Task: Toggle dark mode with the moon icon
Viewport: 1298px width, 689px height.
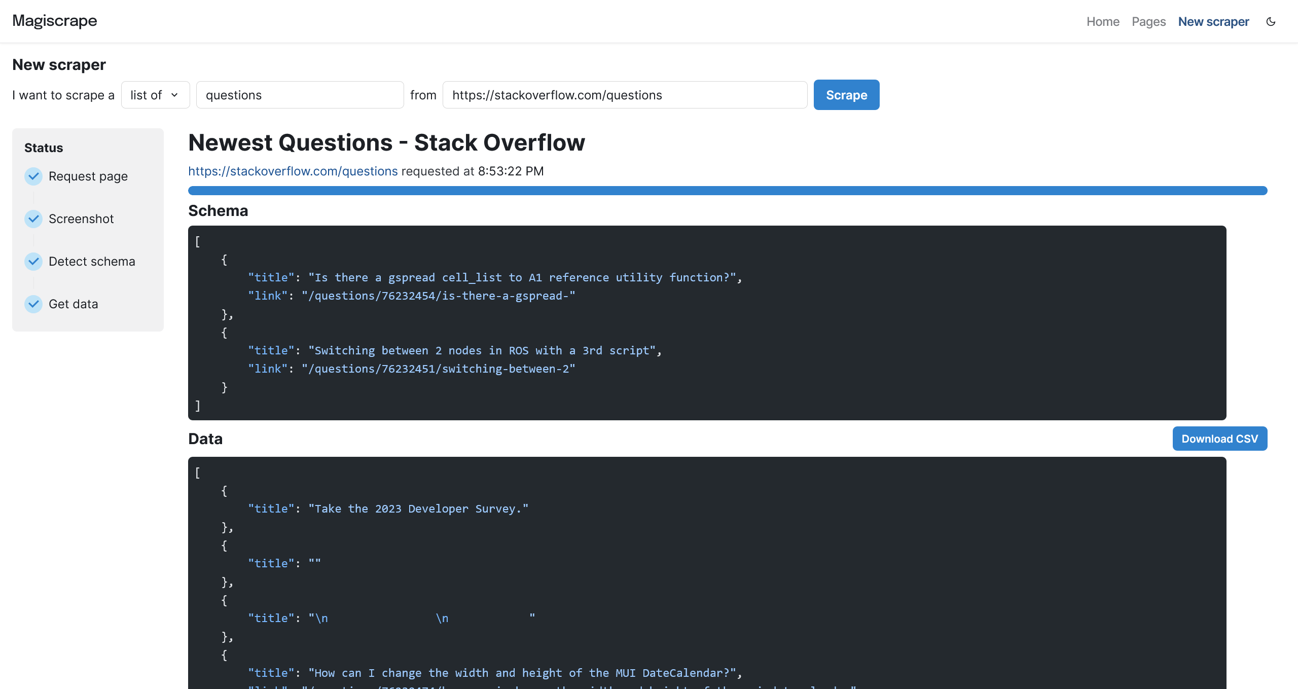Action: 1271,21
